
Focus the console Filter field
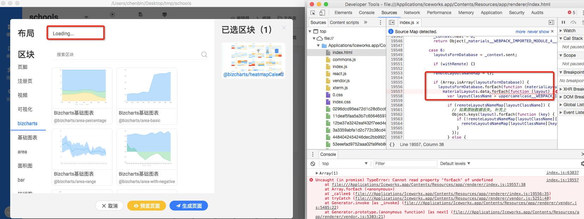click(405, 164)
